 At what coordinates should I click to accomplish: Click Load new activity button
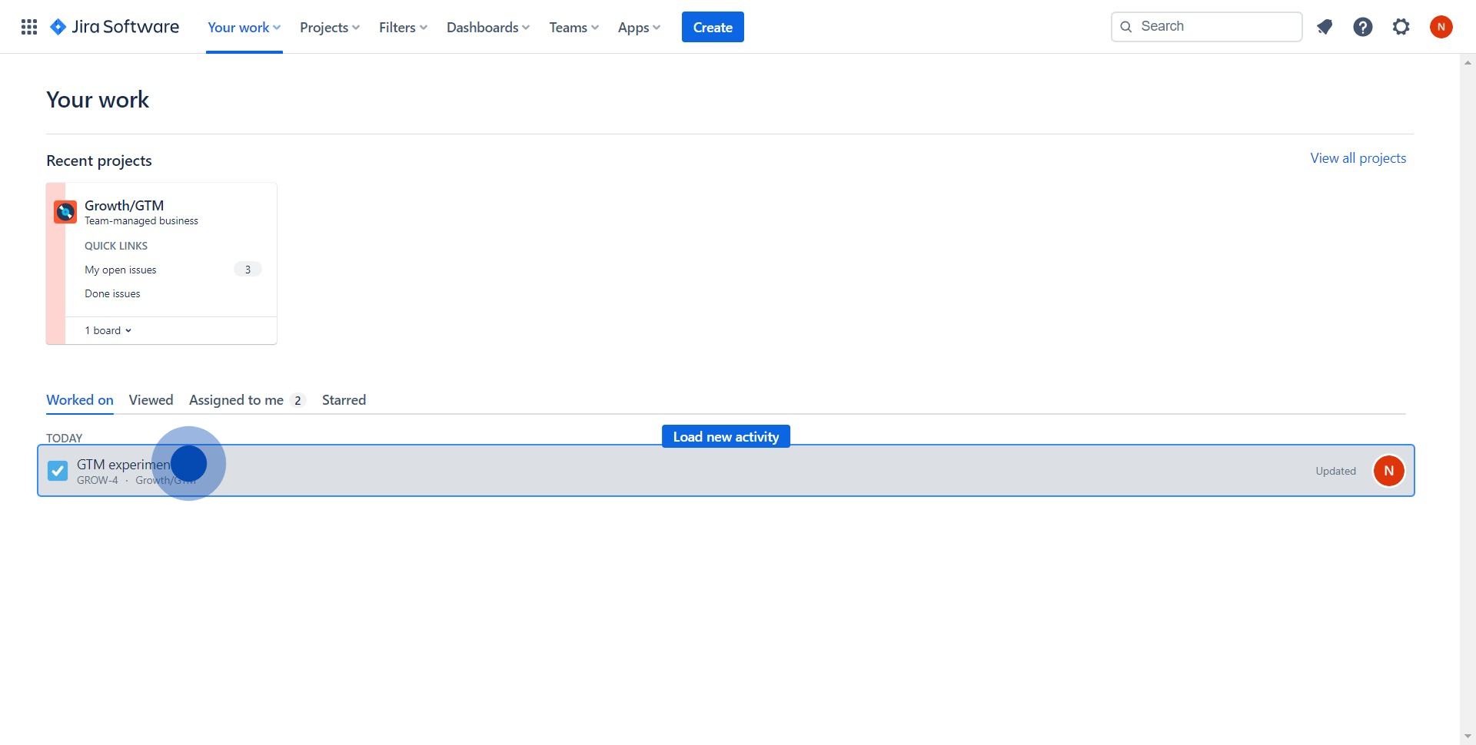click(x=726, y=436)
